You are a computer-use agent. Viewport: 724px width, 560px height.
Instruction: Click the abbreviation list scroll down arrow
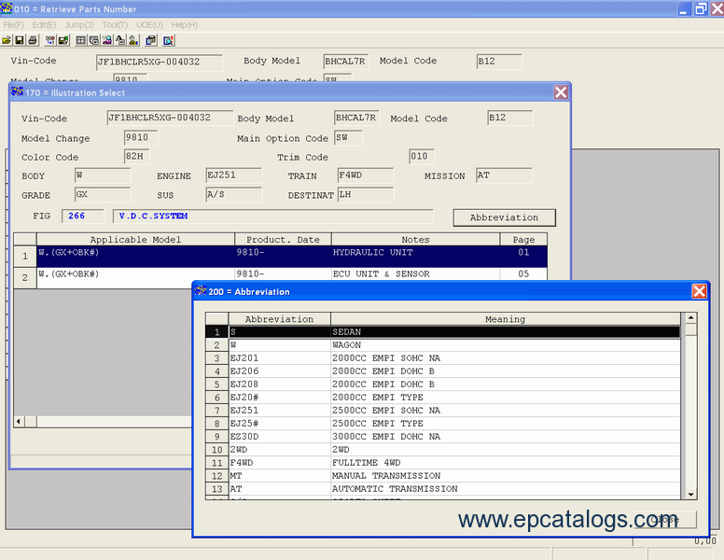(690, 494)
